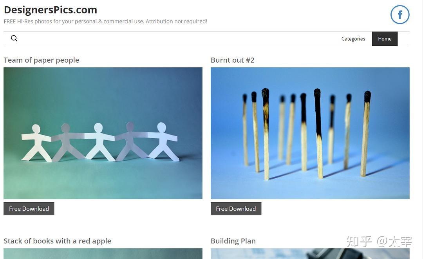Open the Categories menu
Screen dimensions: 423x259
[353, 38]
